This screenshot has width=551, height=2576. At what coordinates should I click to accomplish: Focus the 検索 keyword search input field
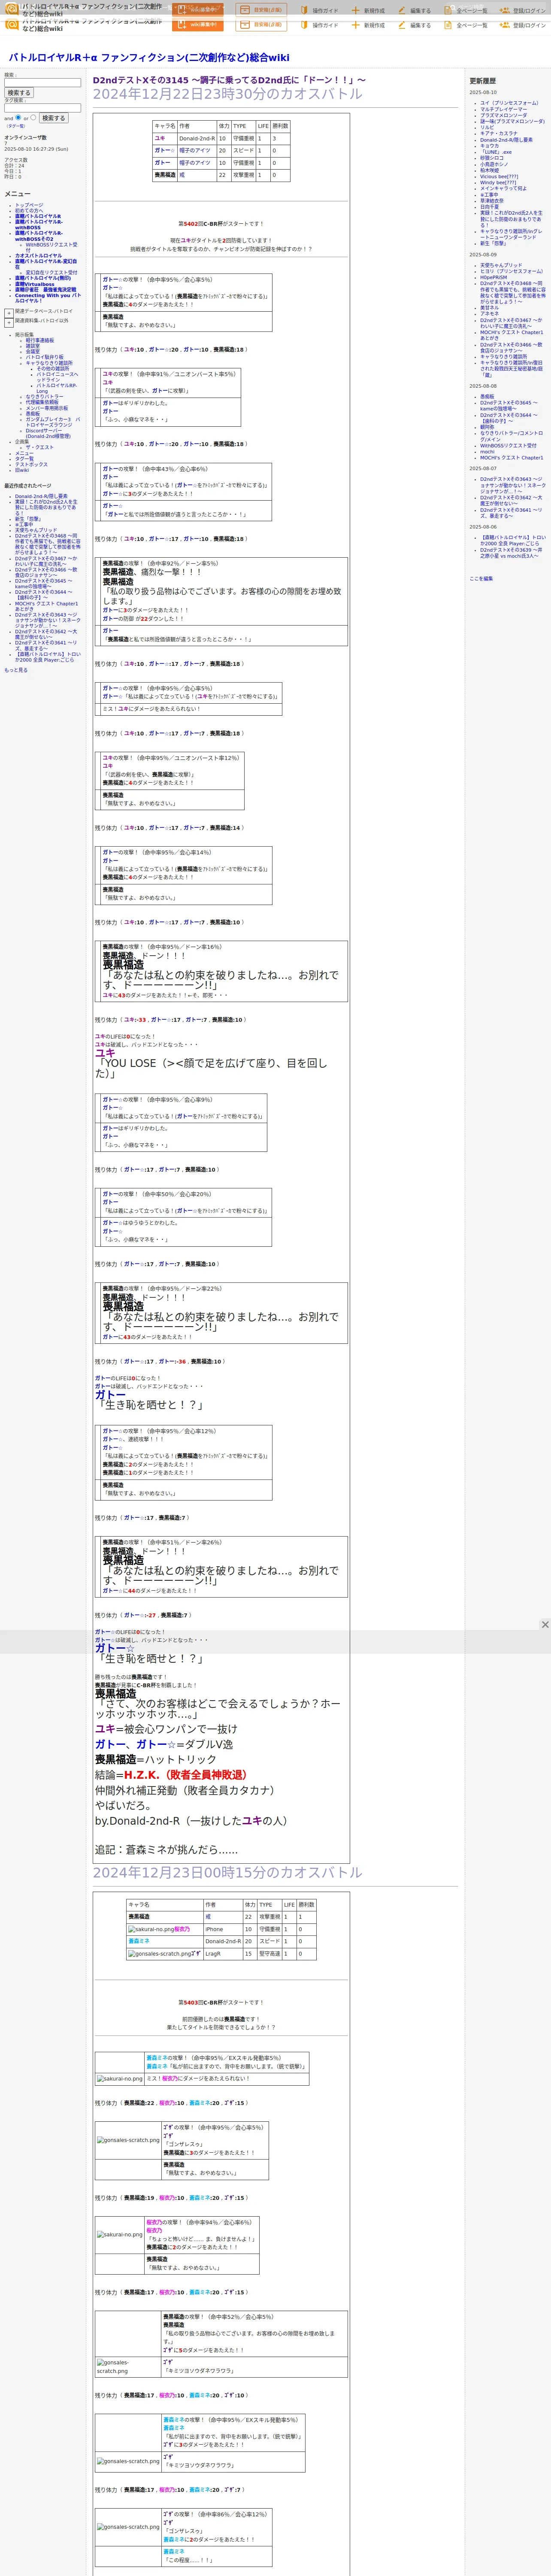click(x=42, y=83)
